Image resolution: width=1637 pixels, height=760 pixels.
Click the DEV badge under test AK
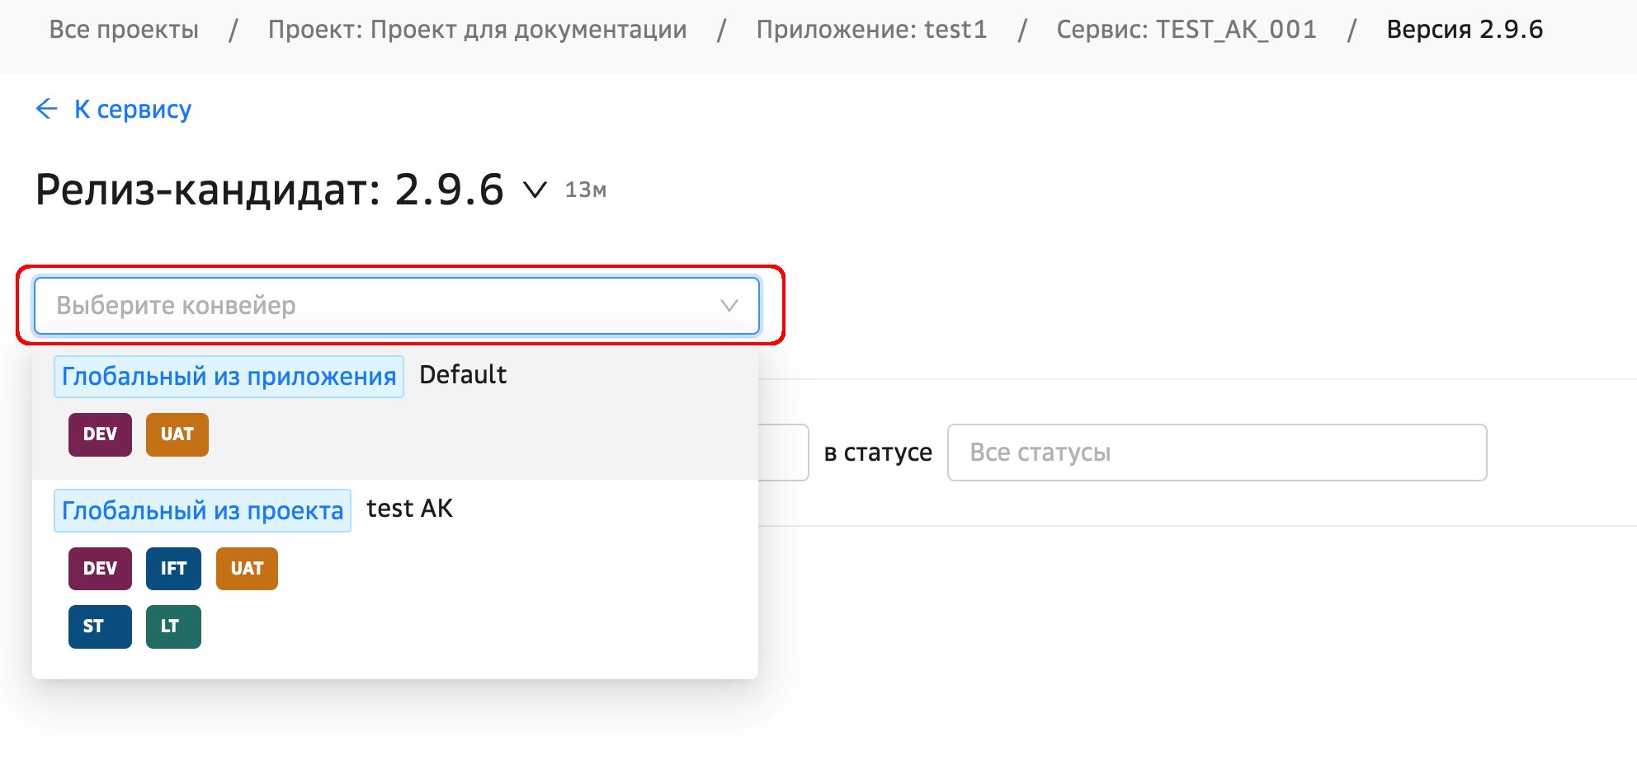coord(100,569)
